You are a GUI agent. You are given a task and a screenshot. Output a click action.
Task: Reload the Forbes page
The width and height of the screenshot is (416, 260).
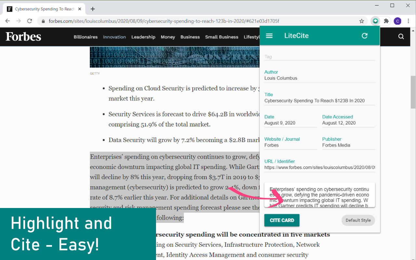point(30,21)
